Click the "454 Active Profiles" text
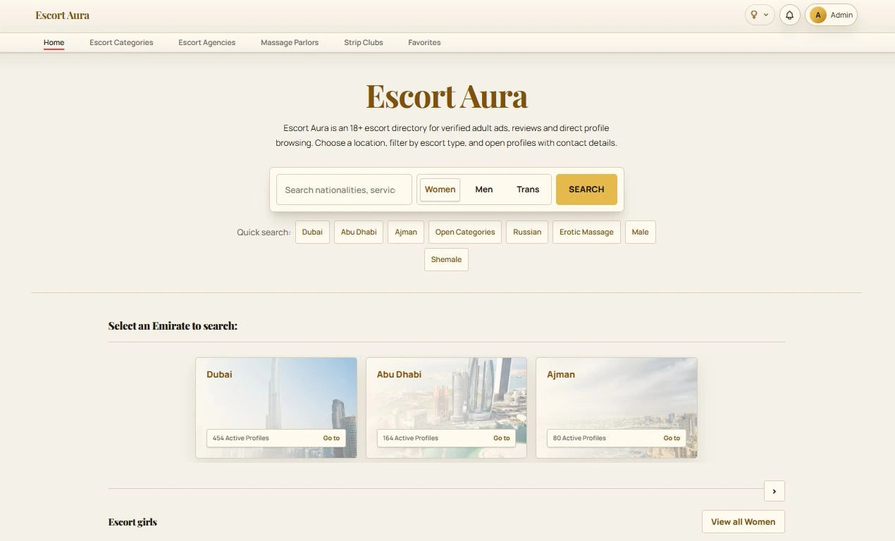Screen dimensions: 895x541 [x=241, y=438]
